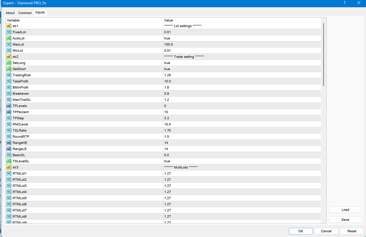Select the MaxLot value 100.0
Image resolution: width=366 pixels, height=237 pixels.
point(168,44)
